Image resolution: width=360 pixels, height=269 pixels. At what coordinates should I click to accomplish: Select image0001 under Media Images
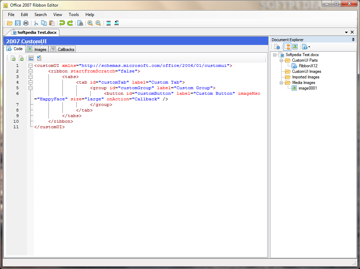(308, 88)
